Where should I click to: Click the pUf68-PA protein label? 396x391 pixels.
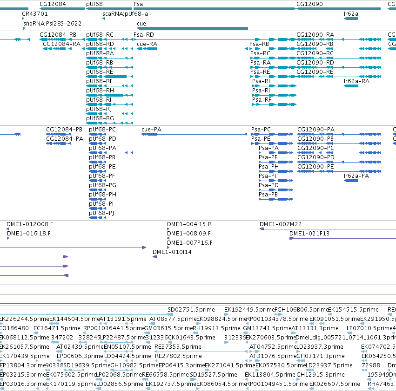click(x=102, y=148)
